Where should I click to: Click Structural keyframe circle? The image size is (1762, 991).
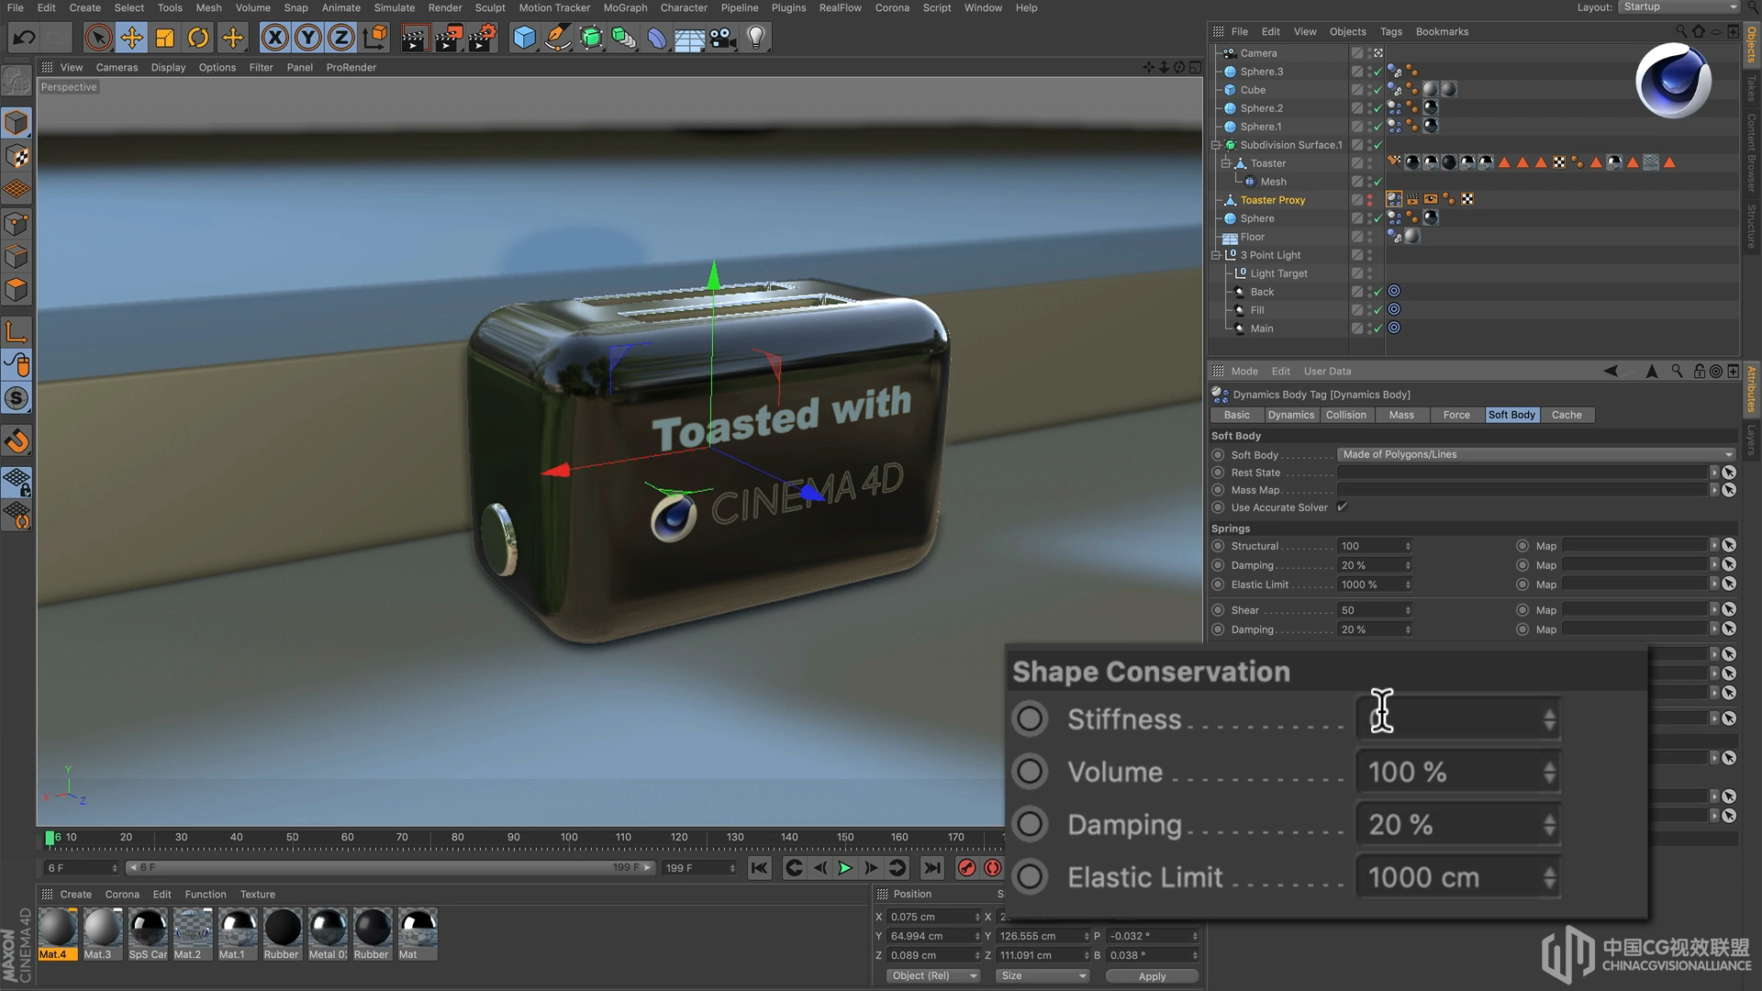1218,546
